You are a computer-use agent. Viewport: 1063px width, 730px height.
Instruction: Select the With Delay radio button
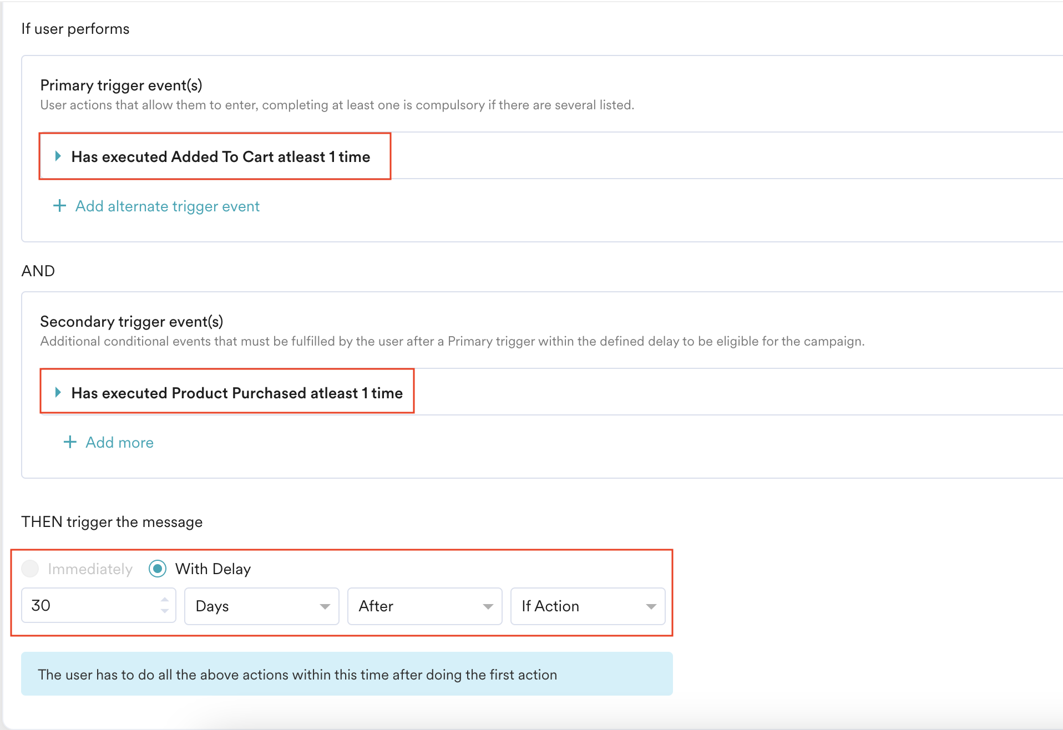click(158, 569)
